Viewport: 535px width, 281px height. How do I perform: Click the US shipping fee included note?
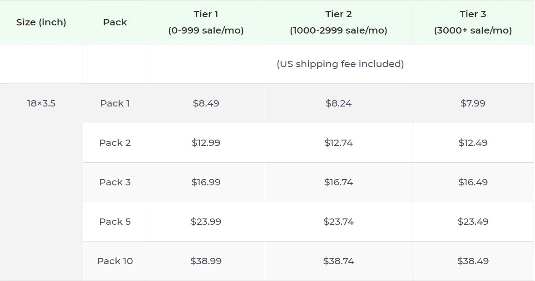click(340, 64)
